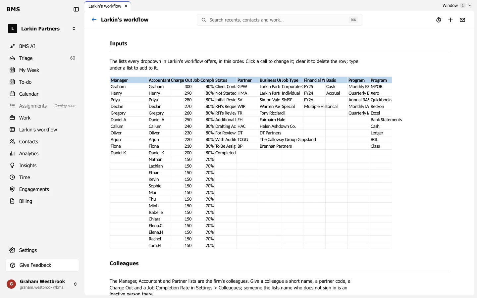This screenshot has height=298, width=477.
Task: Expand the Larkin Partners workspace switcher
Action: click(x=42, y=29)
